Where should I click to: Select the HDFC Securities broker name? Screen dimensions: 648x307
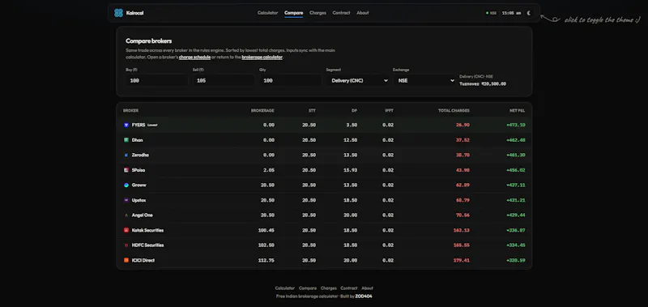[147, 245]
